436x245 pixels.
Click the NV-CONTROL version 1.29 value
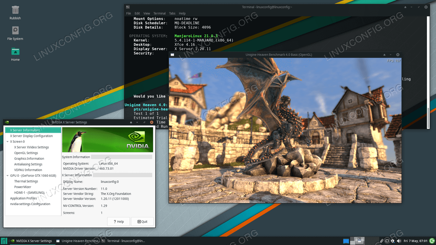click(104, 206)
